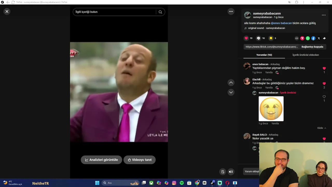332x187 pixels.
Task: Share the video to WhatsApp
Action: point(308,38)
